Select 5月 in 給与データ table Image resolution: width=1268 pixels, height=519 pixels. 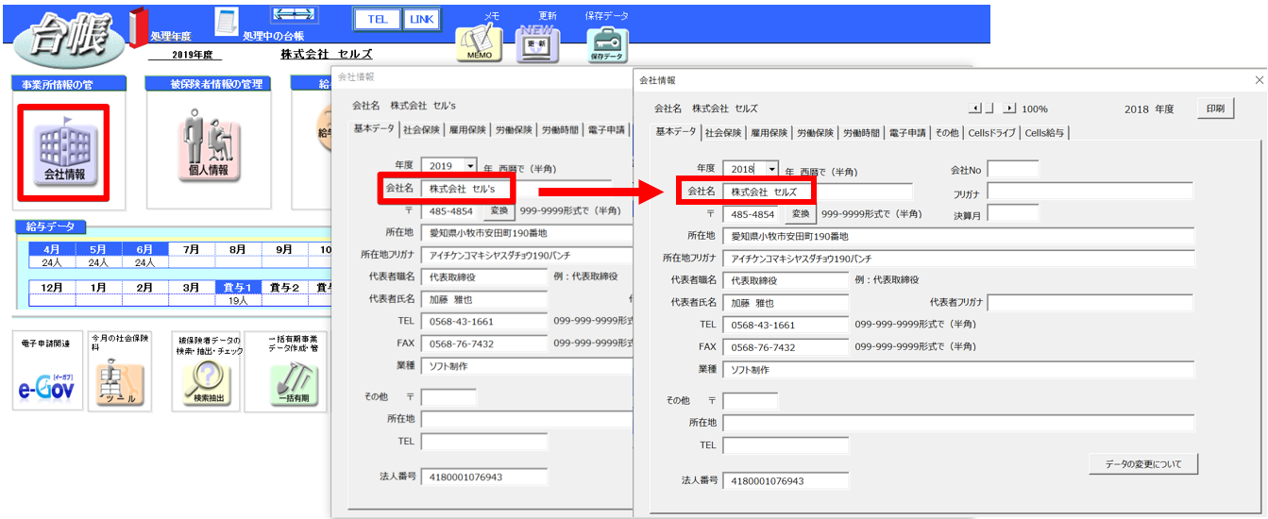(98, 250)
